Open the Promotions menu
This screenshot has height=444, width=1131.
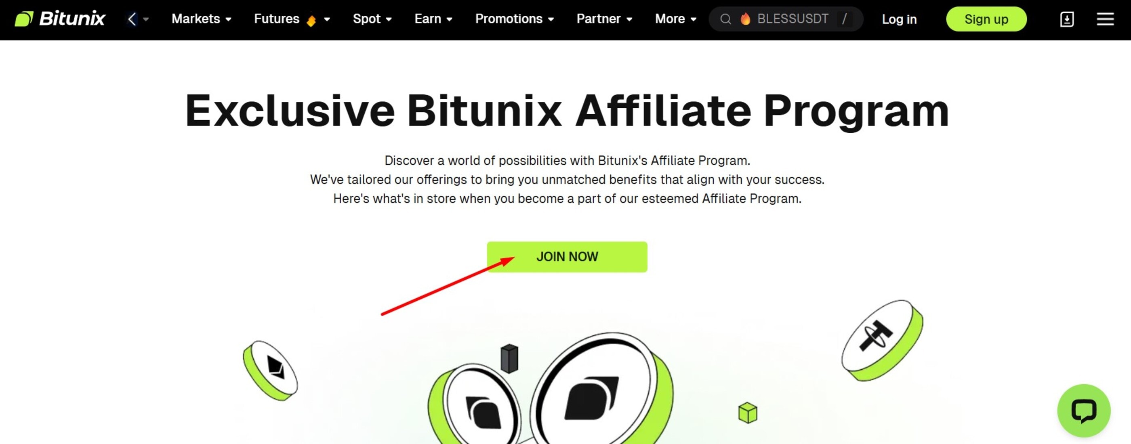pyautogui.click(x=515, y=19)
